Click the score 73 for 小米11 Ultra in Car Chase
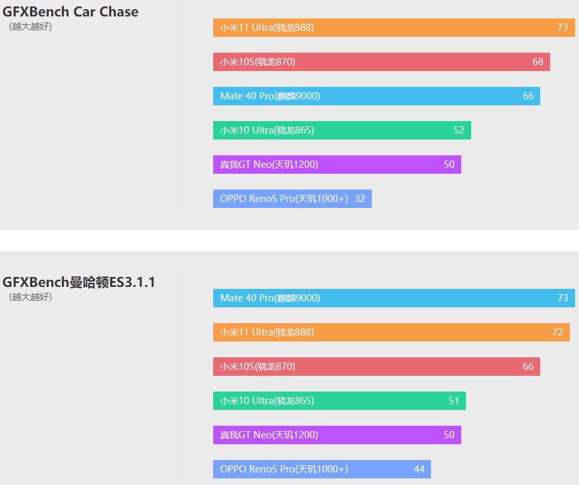The width and height of the screenshot is (579, 485). click(563, 28)
